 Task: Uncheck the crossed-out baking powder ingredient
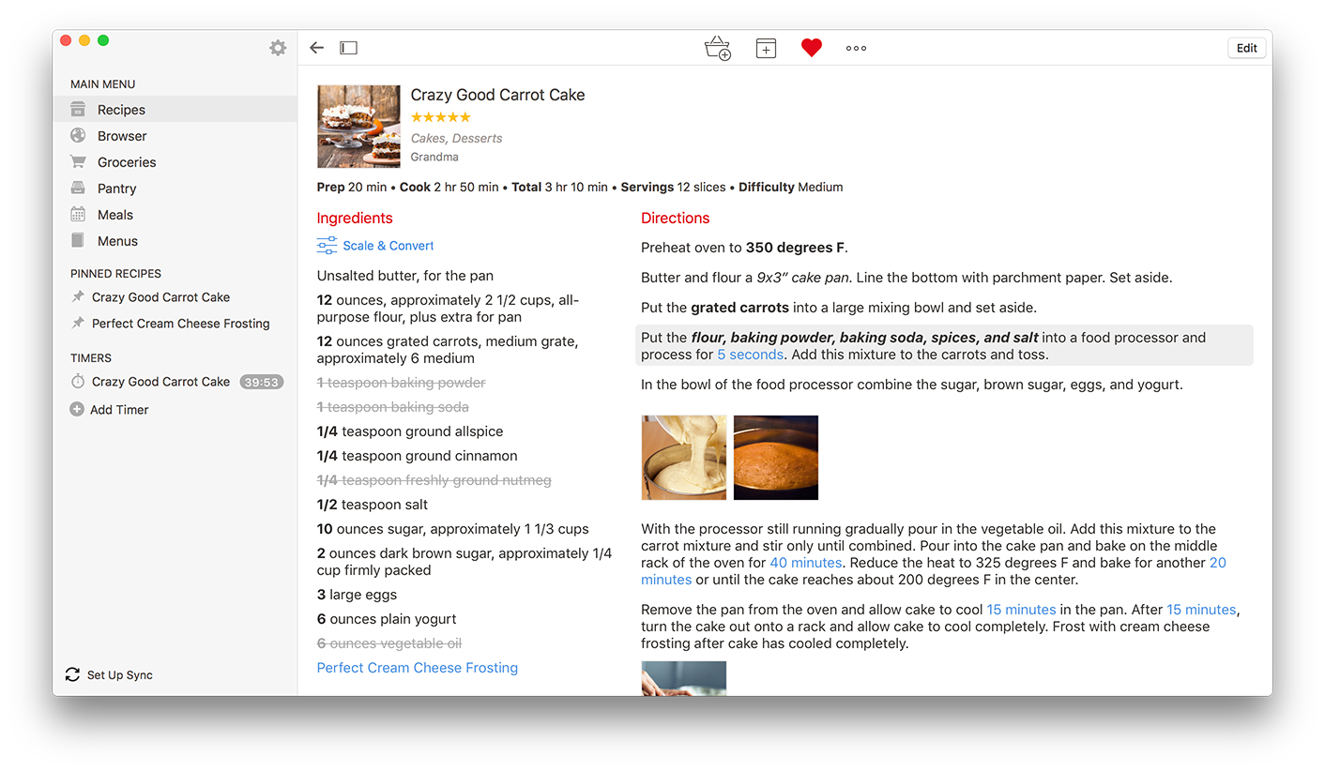click(x=401, y=383)
